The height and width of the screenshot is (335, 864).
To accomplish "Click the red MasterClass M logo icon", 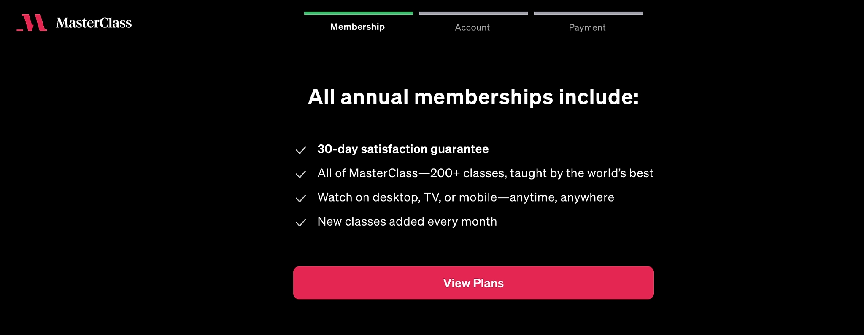I will click(32, 23).
